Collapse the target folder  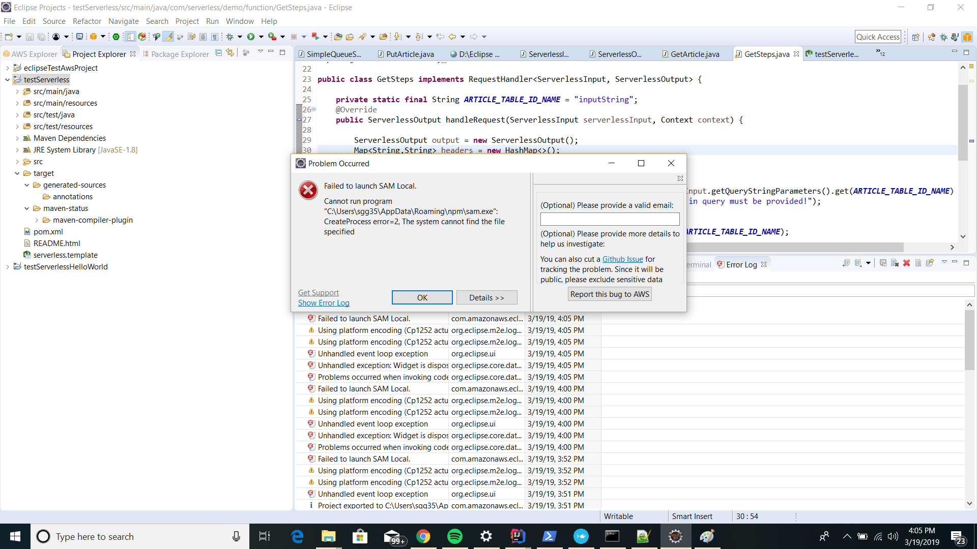(17, 173)
